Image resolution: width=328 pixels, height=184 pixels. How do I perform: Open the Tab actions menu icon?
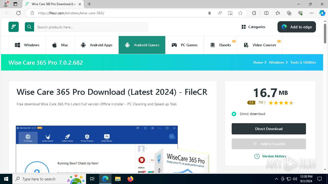(15, 4)
